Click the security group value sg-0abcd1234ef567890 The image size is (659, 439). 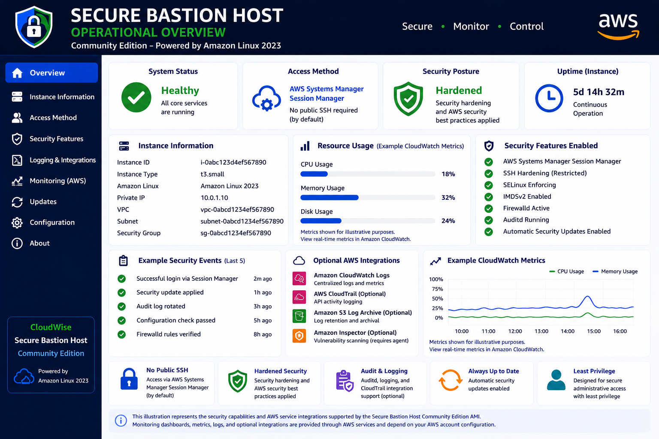pos(236,233)
